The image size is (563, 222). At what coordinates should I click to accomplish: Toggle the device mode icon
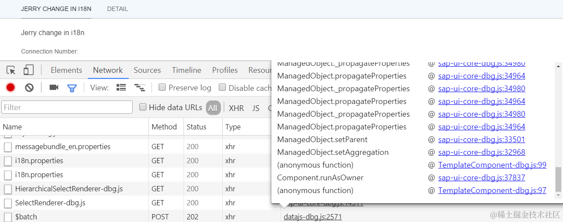29,70
